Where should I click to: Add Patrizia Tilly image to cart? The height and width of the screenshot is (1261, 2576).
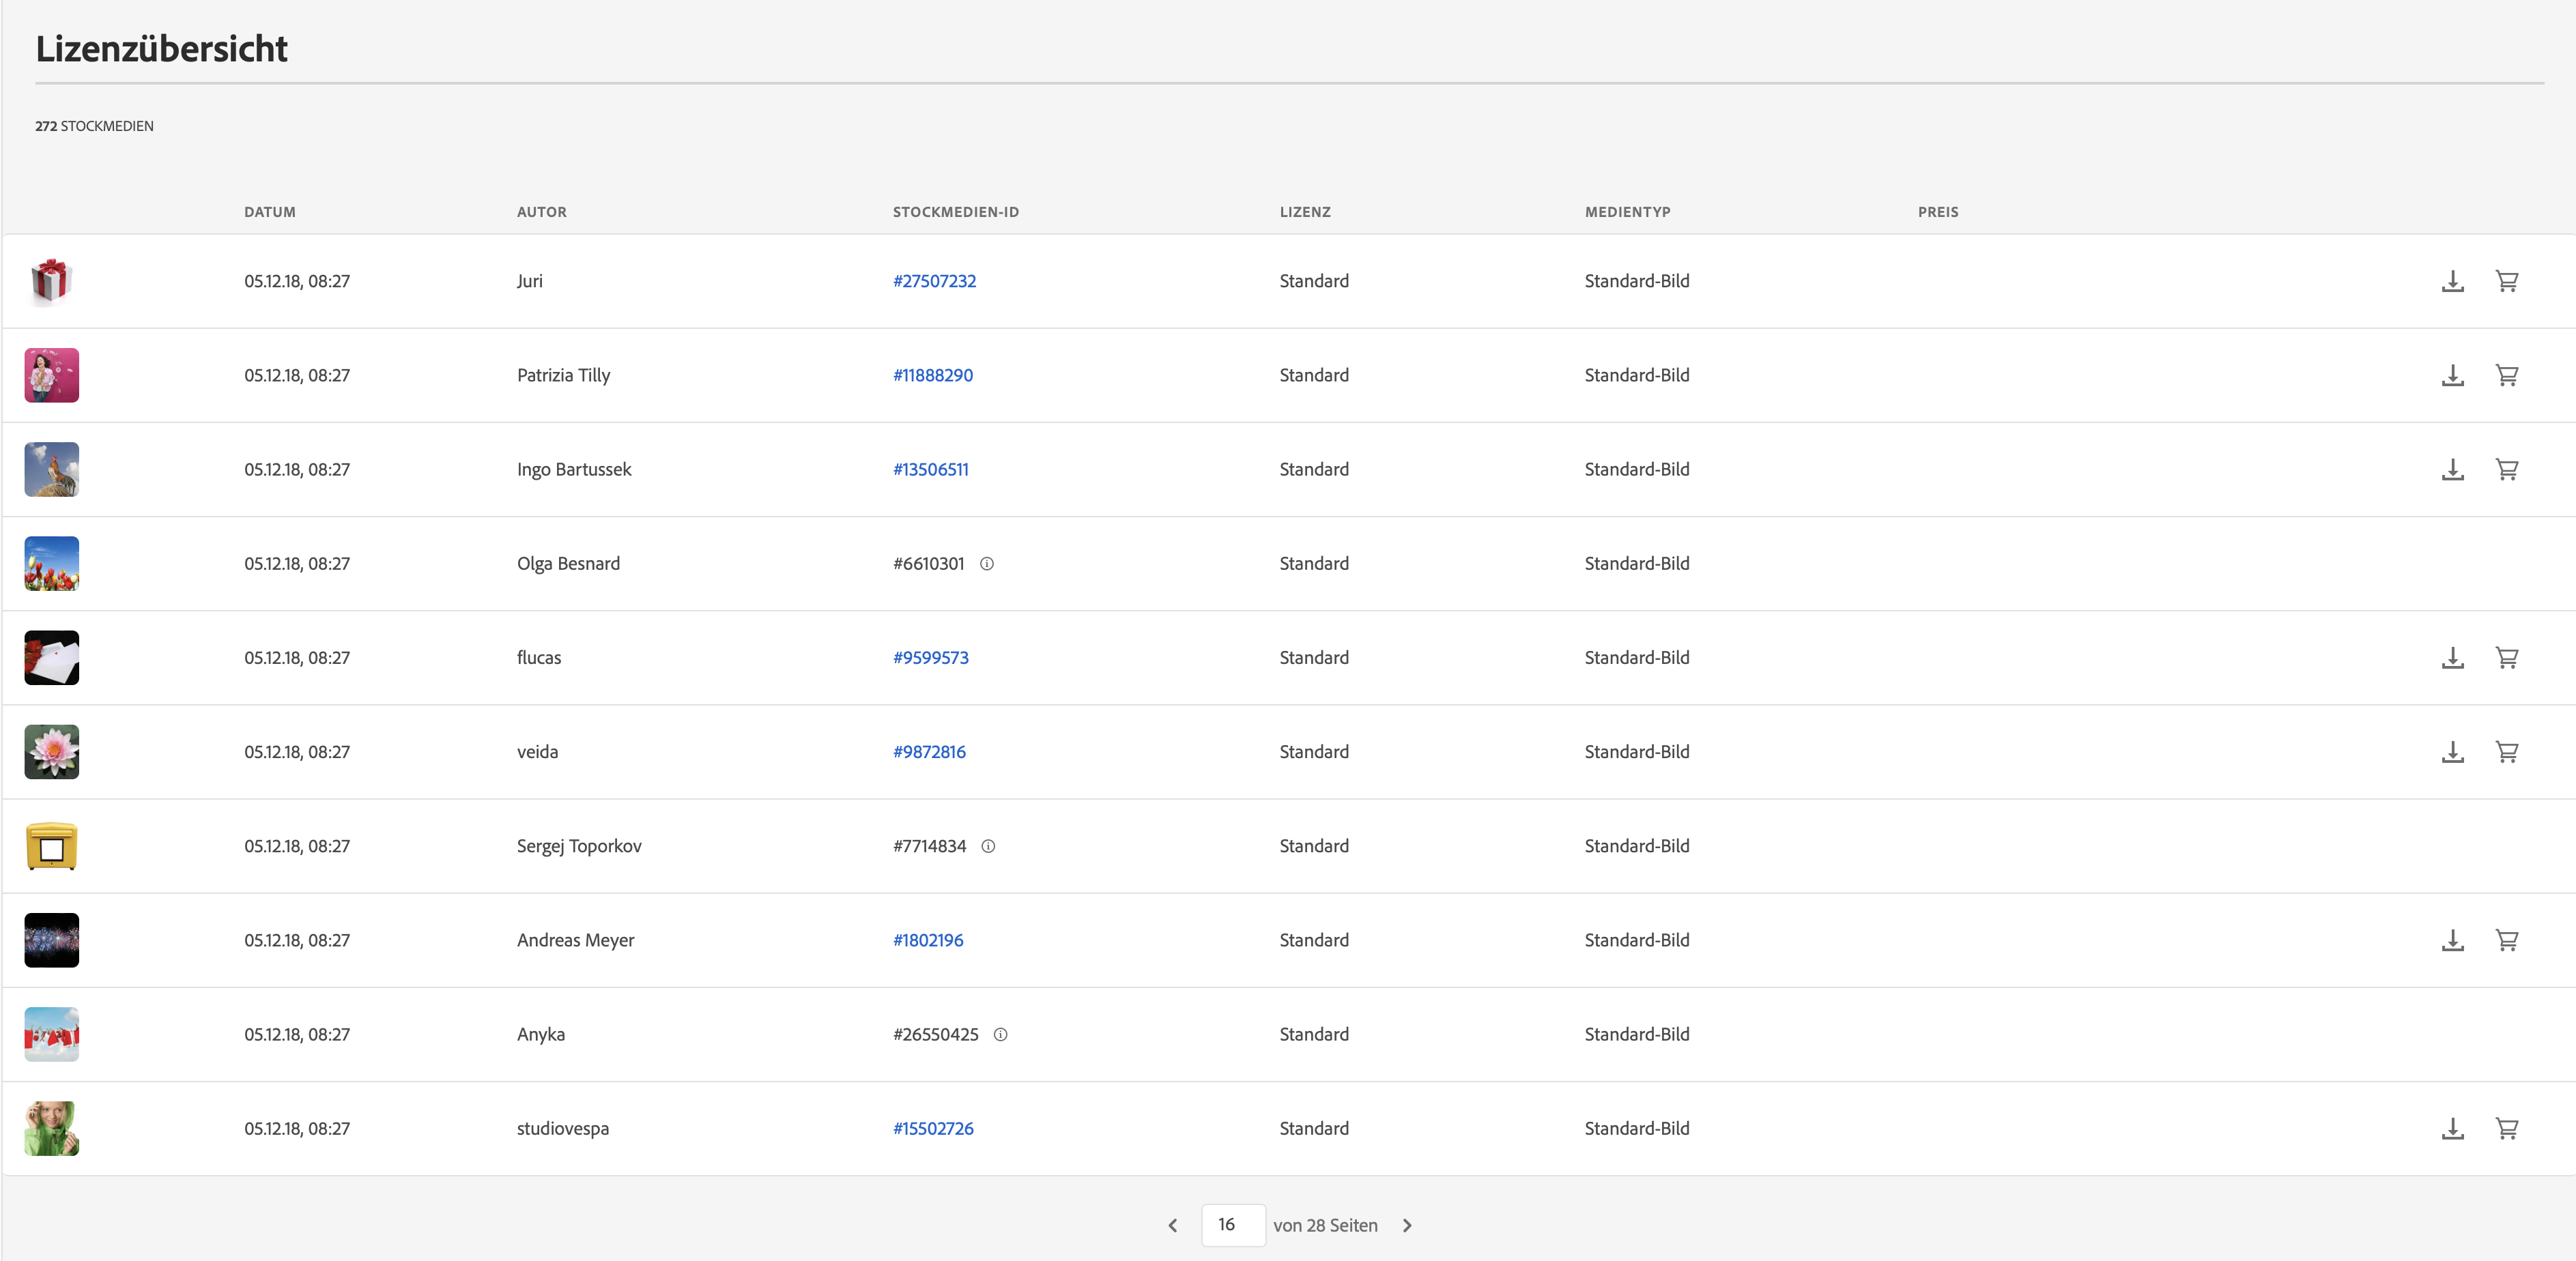(x=2506, y=375)
